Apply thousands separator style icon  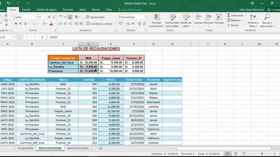pos(133,24)
